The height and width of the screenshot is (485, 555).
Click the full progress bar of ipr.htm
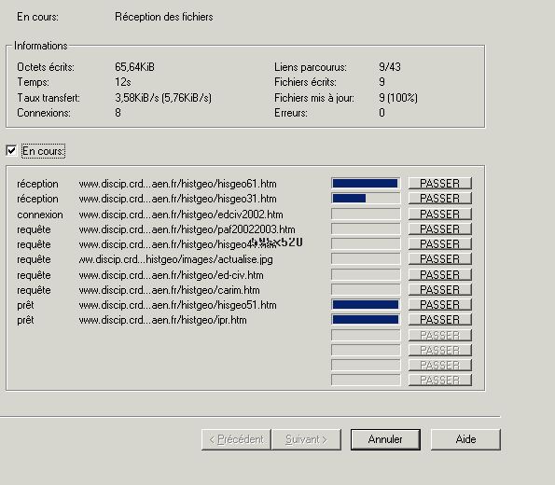[366, 320]
